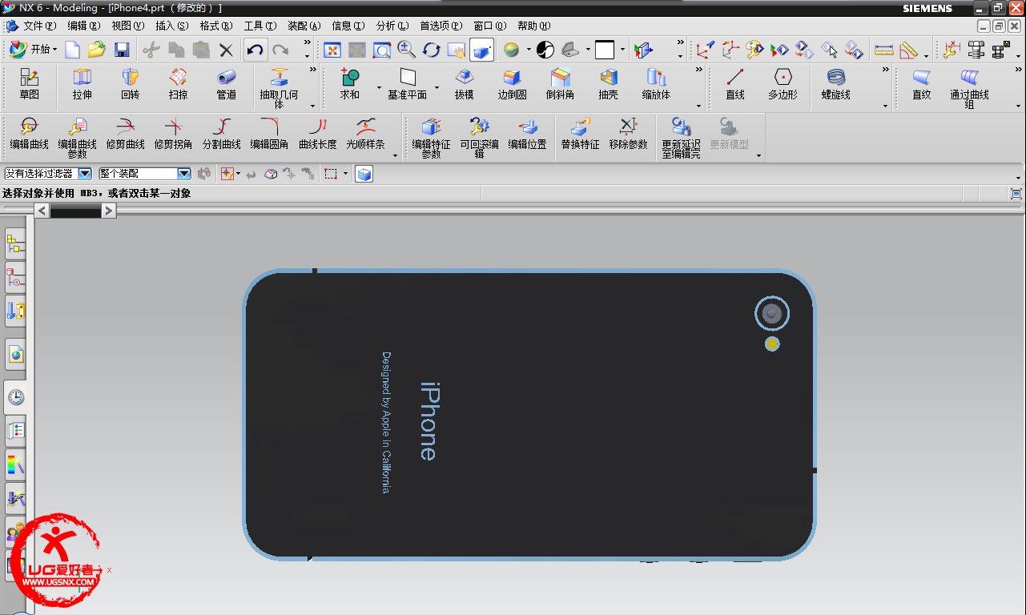The width and height of the screenshot is (1026, 615).
Task: Open the 插入(S) menu
Action: (x=172, y=26)
